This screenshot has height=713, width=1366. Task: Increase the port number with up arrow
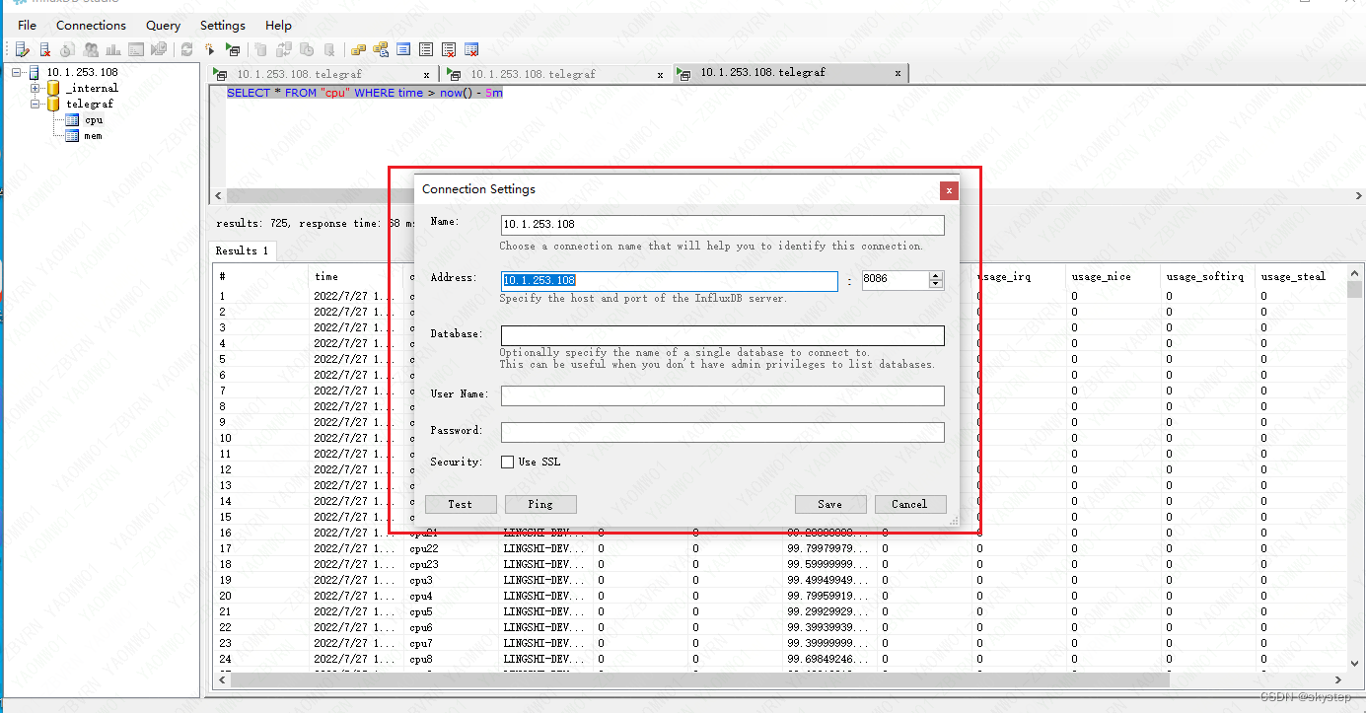[936, 276]
